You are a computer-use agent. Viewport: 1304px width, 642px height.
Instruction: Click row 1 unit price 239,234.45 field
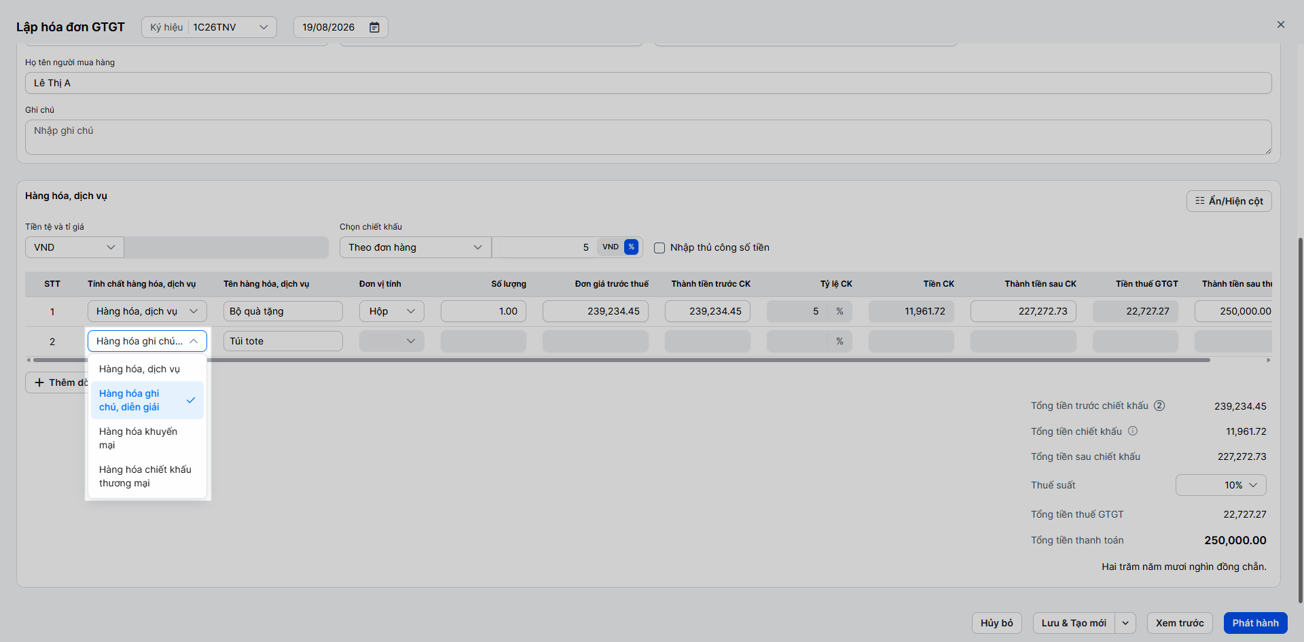tap(596, 311)
